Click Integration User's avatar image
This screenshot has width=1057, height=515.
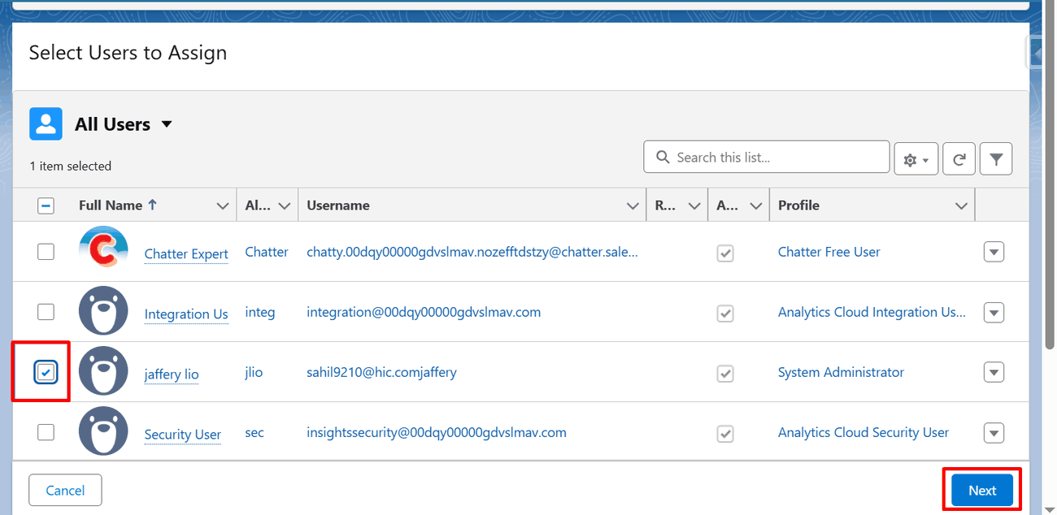103,310
